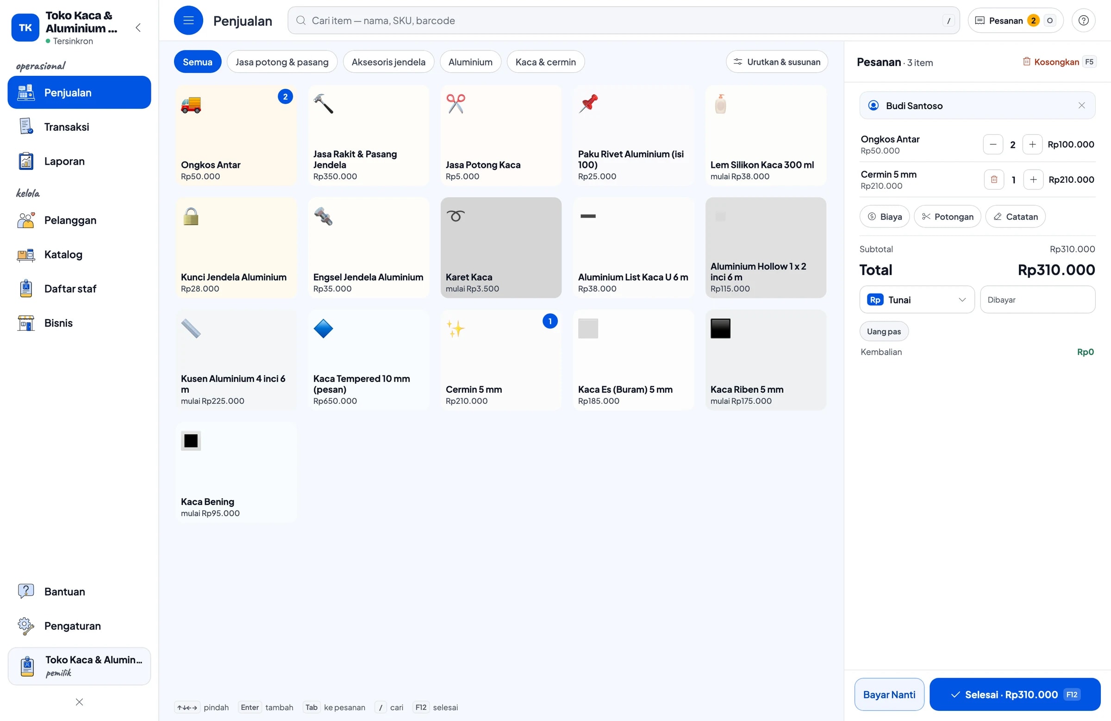This screenshot has width=1111, height=721.
Task: Select the Aksesoris jendela category
Action: 388,62
